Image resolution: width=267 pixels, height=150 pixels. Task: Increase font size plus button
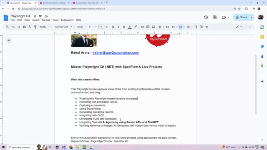click(107, 27)
